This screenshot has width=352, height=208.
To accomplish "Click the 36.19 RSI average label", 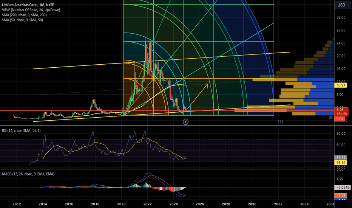I will click(x=341, y=163).
